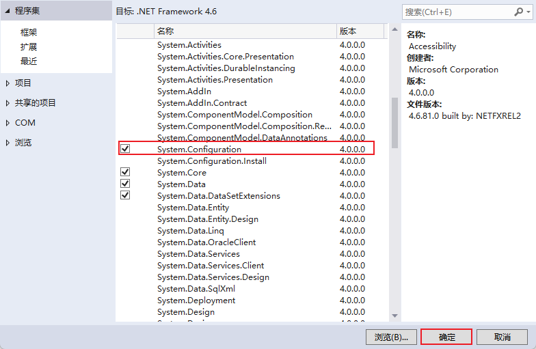Select the System.Data.Services.Client row
This screenshot has width=536, height=349.
[252, 265]
